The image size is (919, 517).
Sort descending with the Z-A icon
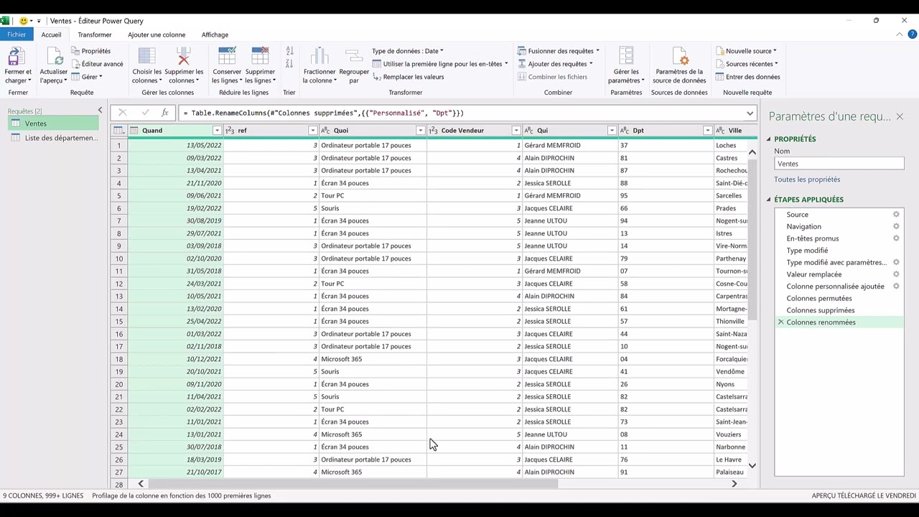coord(289,64)
